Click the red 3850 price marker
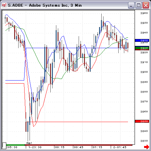Screen dimensions: 151x151 pos(142,121)
